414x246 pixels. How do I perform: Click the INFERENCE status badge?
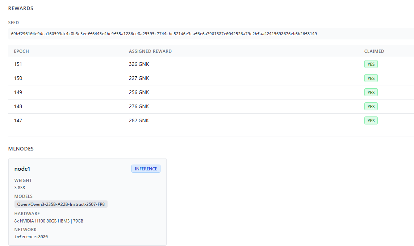pyautogui.click(x=146, y=169)
